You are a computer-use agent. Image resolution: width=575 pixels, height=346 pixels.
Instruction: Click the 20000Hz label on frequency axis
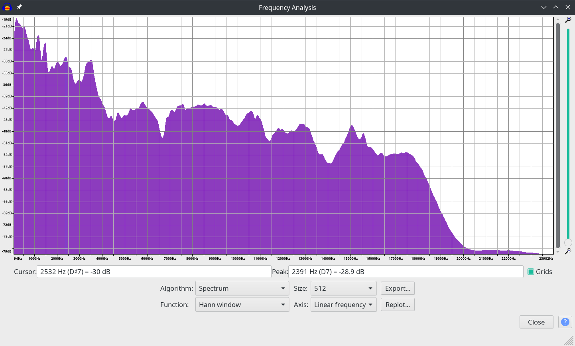[x=463, y=259]
